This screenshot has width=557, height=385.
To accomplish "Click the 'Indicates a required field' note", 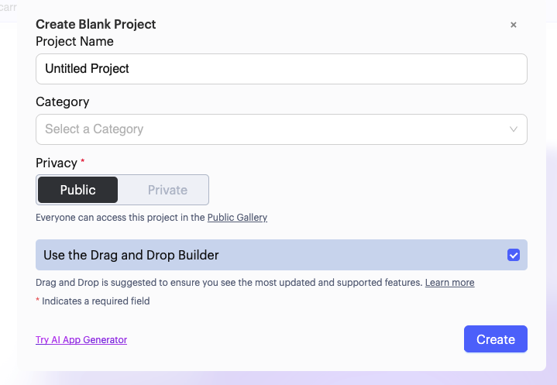I will [95, 301].
